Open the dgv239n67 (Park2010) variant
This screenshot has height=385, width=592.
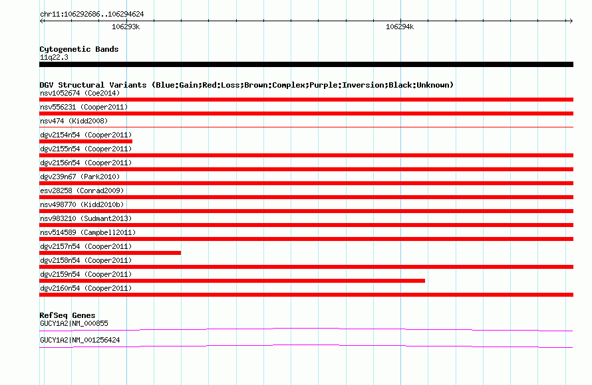(x=80, y=177)
